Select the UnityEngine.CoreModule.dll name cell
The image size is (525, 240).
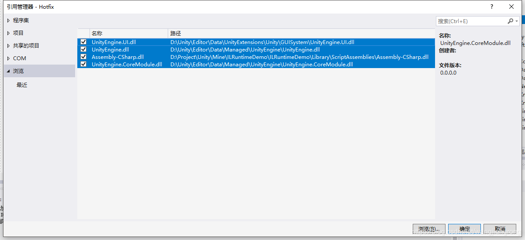(x=127, y=65)
